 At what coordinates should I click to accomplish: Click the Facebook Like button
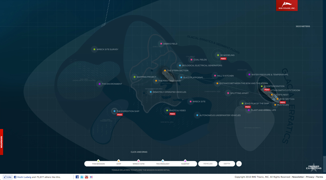[x=8, y=177]
